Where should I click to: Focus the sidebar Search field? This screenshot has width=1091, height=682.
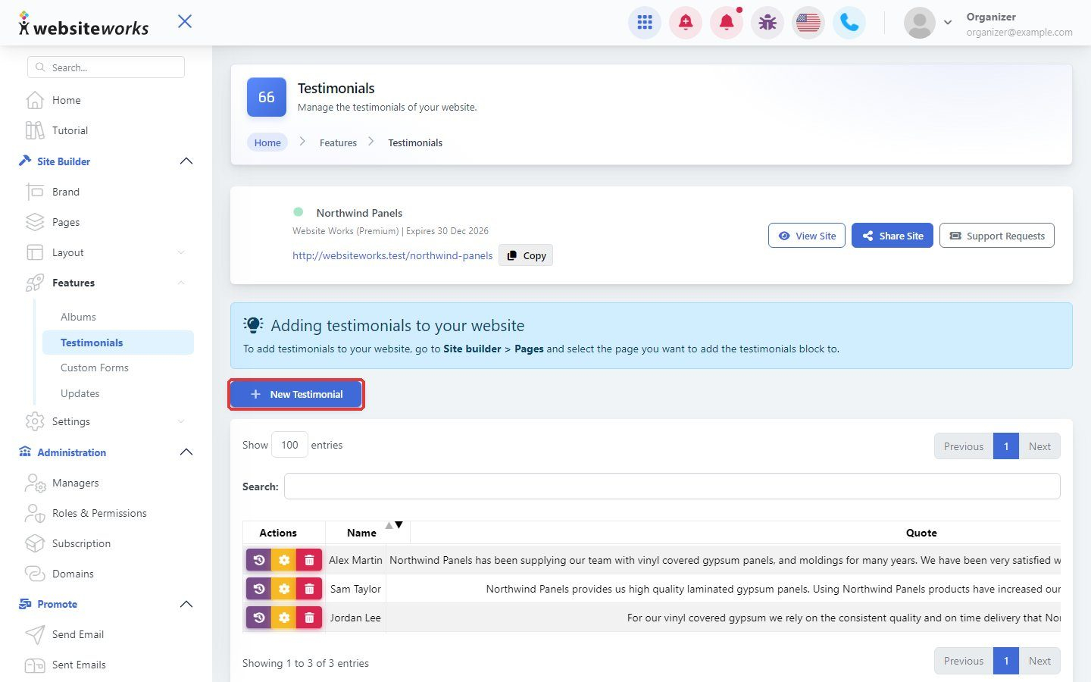[x=106, y=67]
